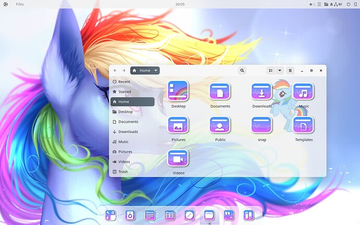The width and height of the screenshot is (360, 225).
Task: Go to Documents in the sidebar
Action: 133,122
